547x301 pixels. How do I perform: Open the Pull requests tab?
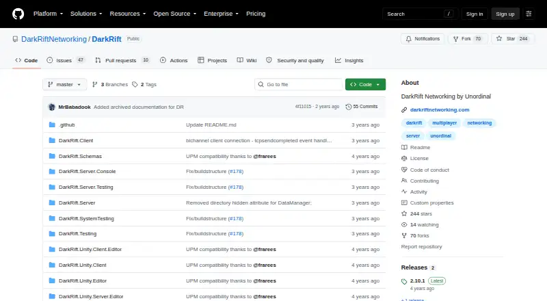pos(122,60)
